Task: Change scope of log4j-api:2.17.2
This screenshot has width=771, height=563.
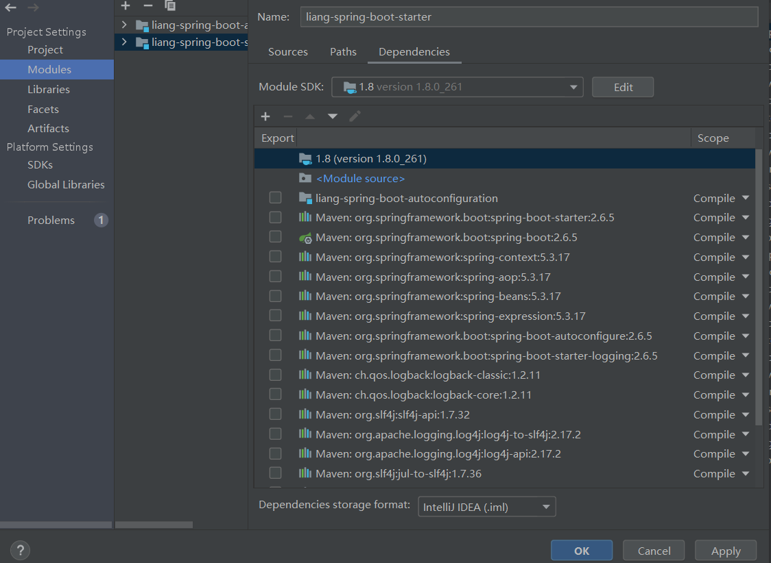Action: click(x=722, y=453)
